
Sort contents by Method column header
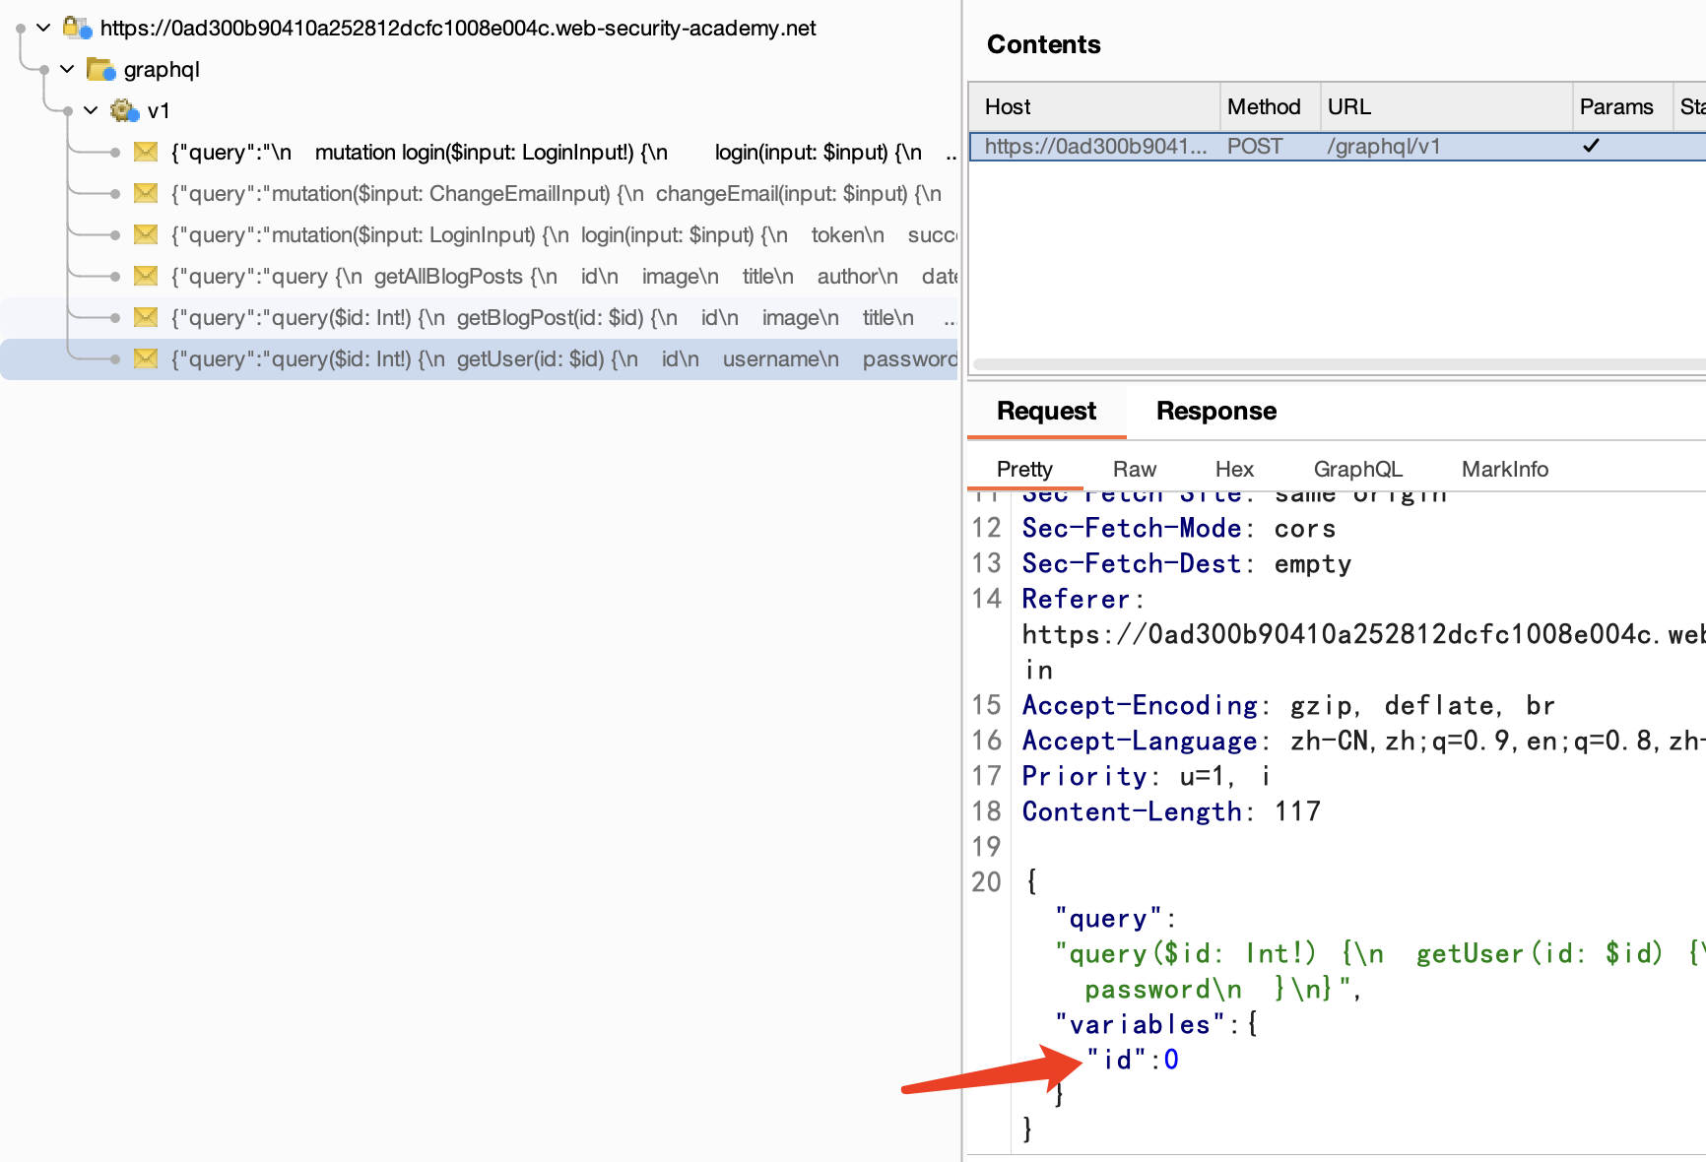click(1264, 106)
